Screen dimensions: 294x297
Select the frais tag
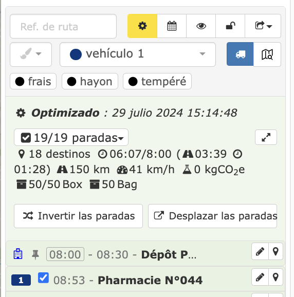tap(33, 82)
